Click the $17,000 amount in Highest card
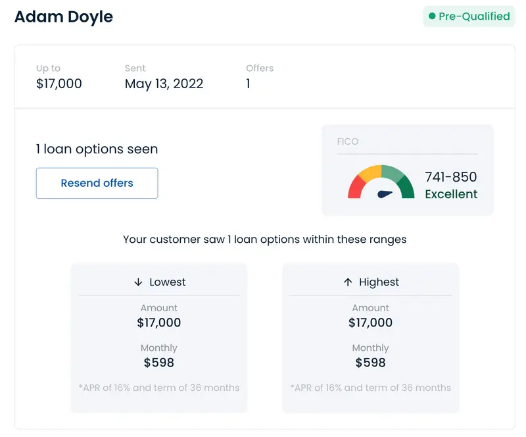This screenshot has height=437, width=526. coord(371,322)
